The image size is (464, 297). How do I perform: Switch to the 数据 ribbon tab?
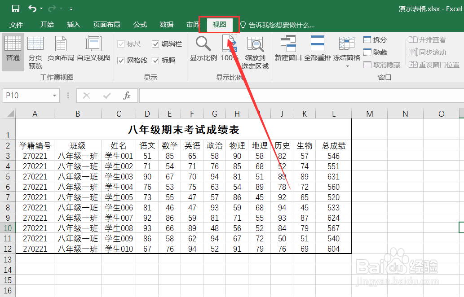point(166,25)
